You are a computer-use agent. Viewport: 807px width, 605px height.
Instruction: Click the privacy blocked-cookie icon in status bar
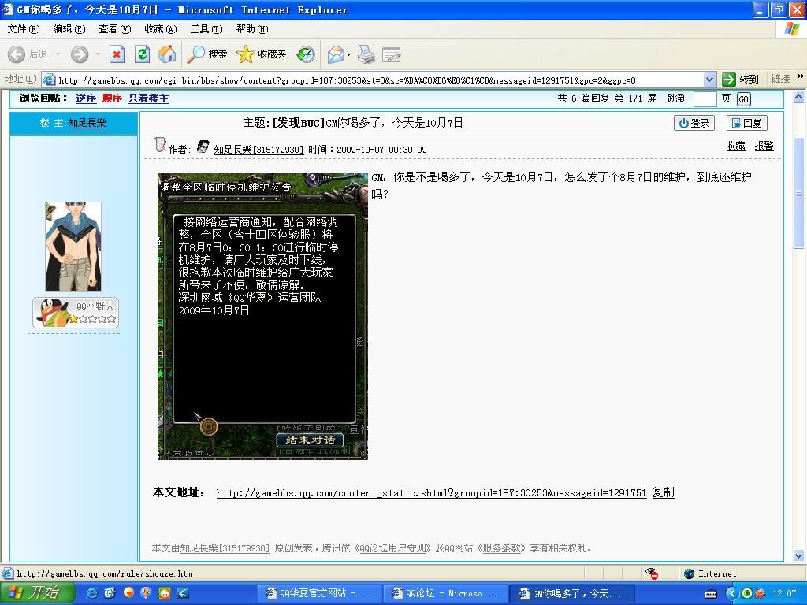point(652,573)
